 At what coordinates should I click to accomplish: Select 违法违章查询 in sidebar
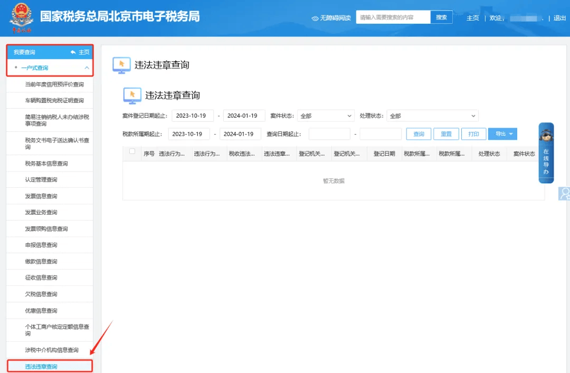click(50, 367)
